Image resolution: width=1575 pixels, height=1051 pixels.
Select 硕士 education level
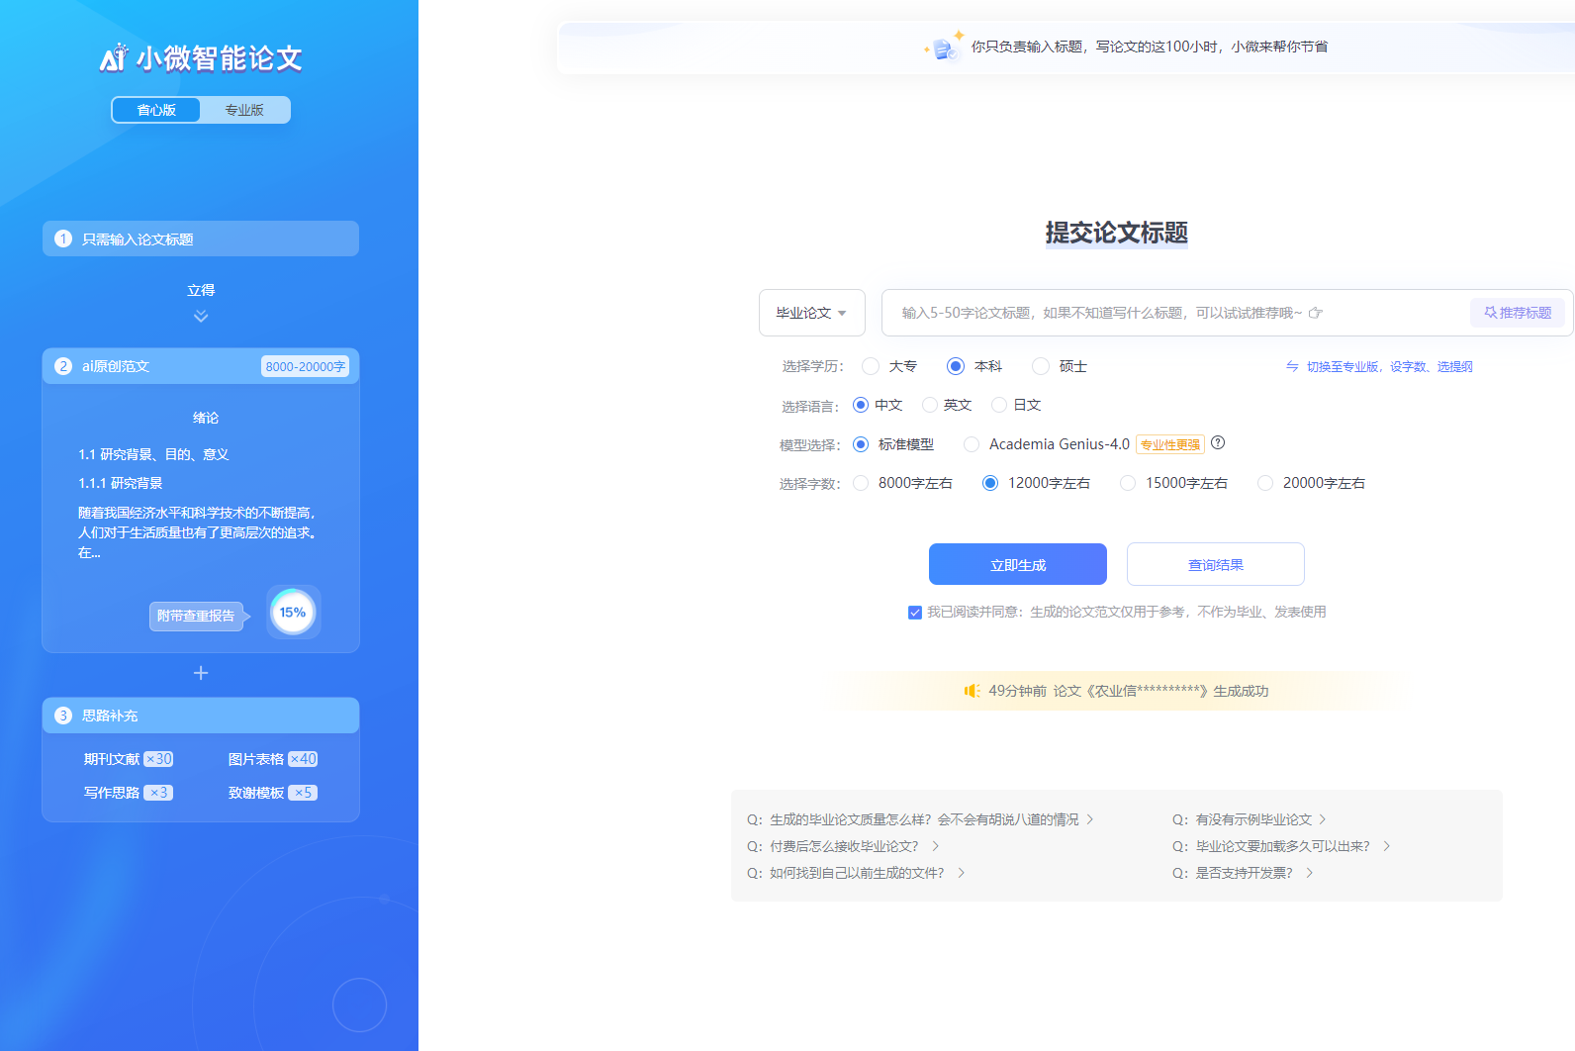1041,366
